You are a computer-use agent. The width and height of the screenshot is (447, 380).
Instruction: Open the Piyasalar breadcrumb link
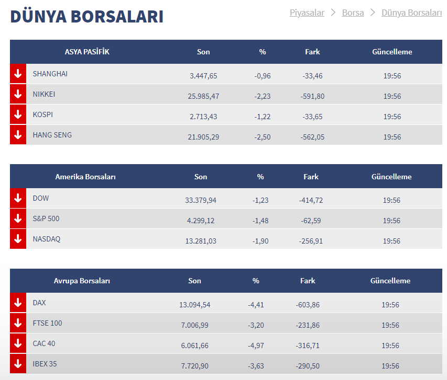pos(307,13)
